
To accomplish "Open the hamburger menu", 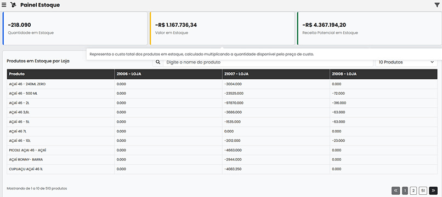I will (x=4, y=5).
